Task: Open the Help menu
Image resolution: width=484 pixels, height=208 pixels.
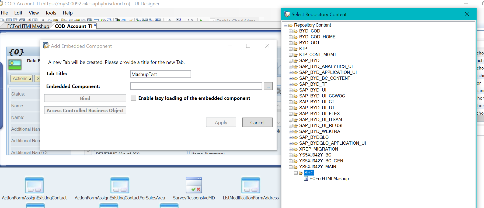Action: (68, 13)
